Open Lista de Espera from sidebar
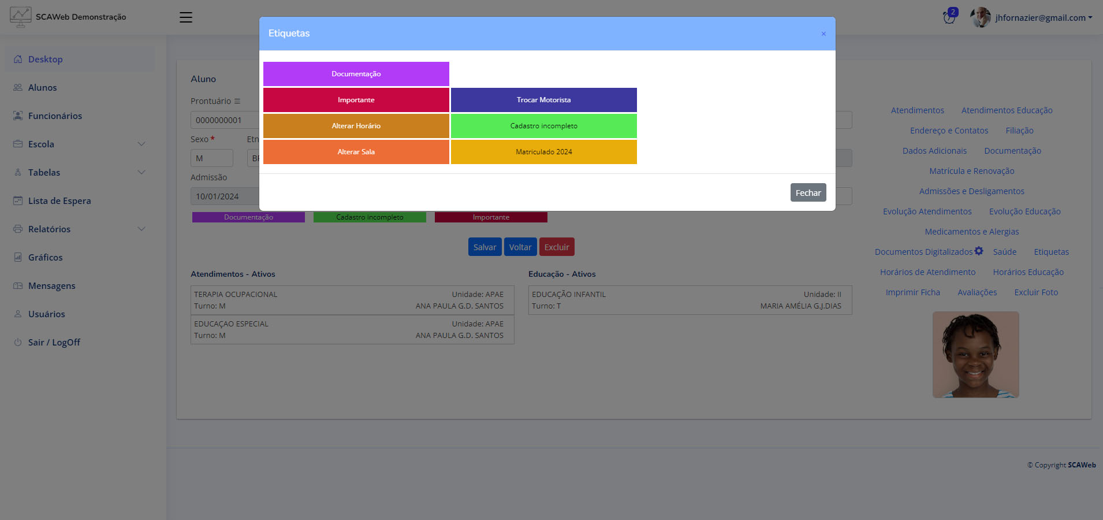 click(x=59, y=201)
